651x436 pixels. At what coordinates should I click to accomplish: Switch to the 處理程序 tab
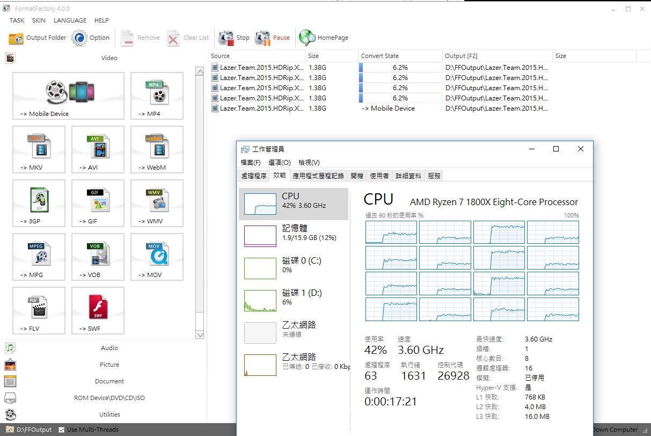click(x=254, y=176)
